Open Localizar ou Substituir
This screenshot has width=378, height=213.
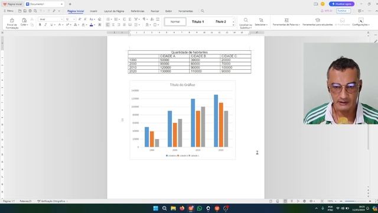246,23
